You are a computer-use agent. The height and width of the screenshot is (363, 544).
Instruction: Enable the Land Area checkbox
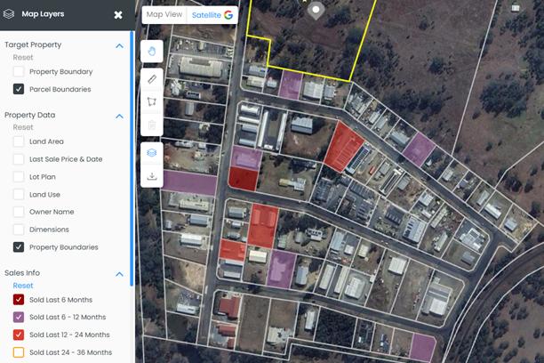19,141
